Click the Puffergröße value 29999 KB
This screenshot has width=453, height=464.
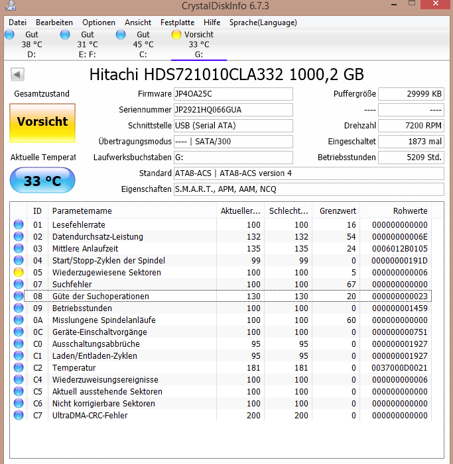coord(411,94)
